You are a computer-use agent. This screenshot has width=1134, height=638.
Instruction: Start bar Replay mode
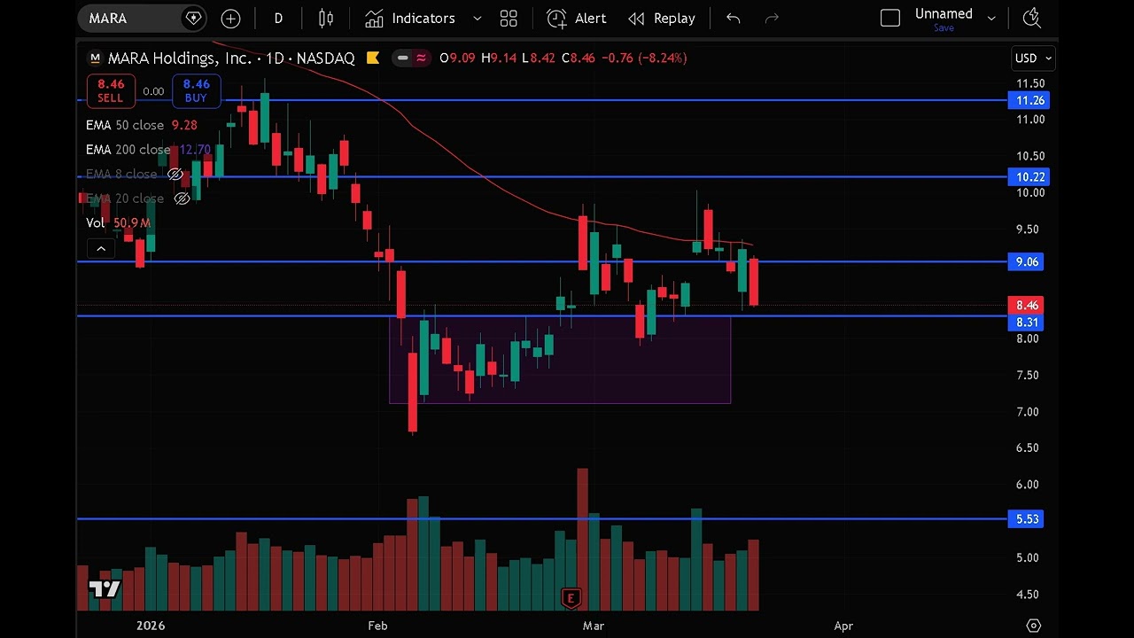click(662, 18)
